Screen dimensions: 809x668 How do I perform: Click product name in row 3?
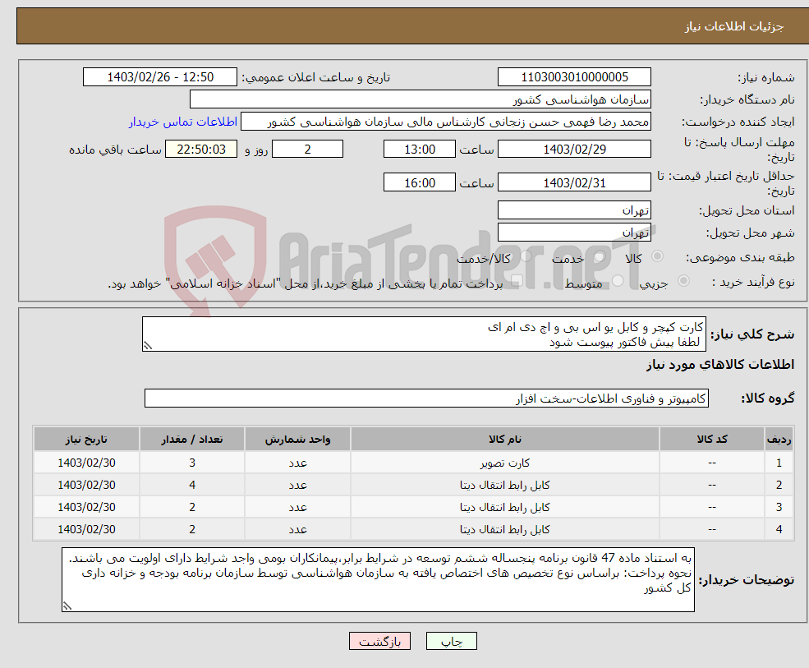point(505,508)
